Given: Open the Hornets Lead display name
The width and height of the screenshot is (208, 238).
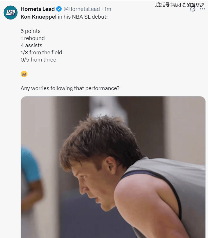Looking at the screenshot, I should pyautogui.click(x=37, y=9).
